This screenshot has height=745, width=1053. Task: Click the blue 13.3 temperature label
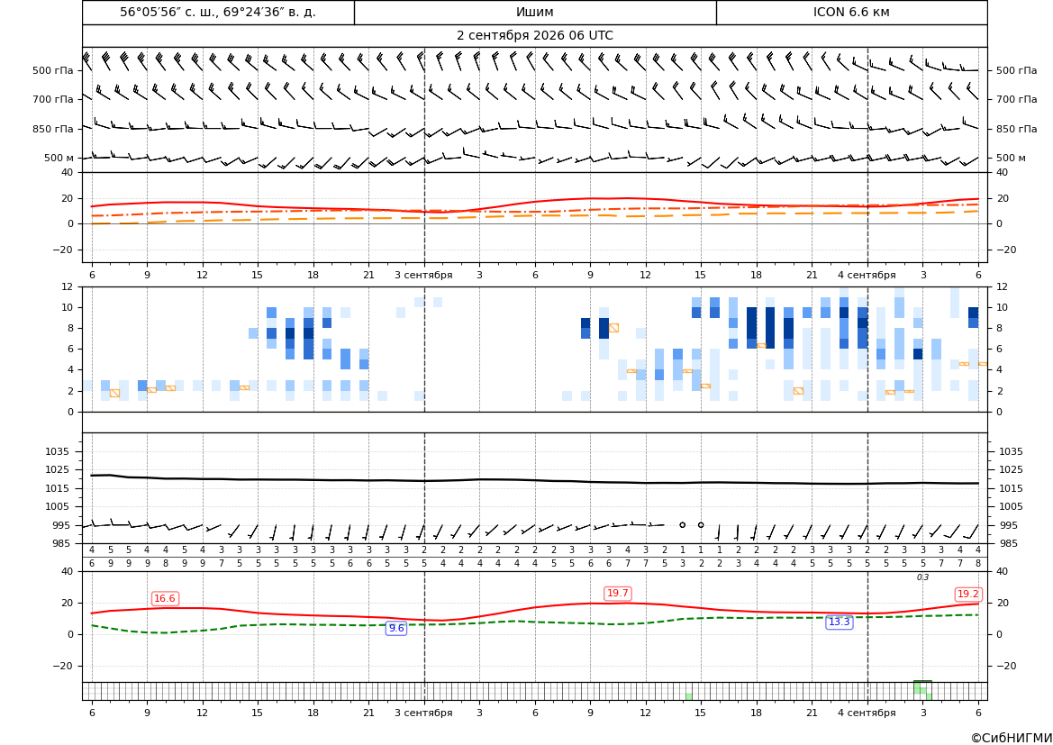[840, 622]
